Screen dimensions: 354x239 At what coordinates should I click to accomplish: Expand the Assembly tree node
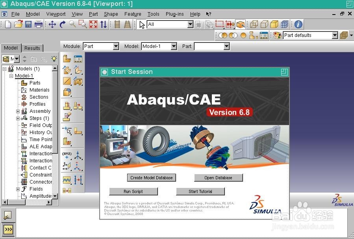(18, 111)
